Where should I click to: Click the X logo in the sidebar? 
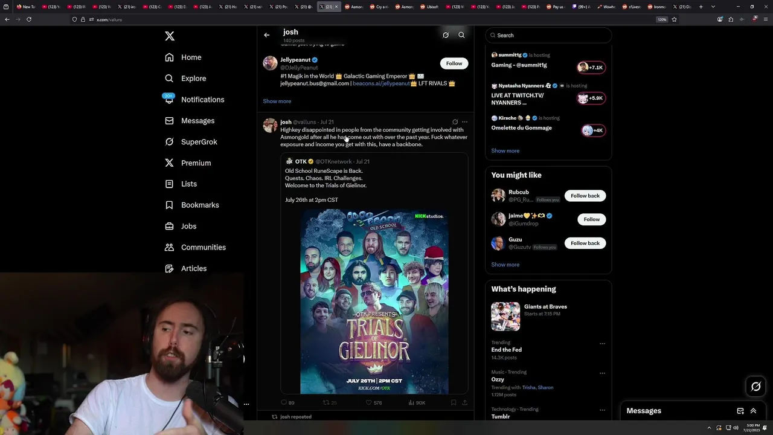point(170,36)
